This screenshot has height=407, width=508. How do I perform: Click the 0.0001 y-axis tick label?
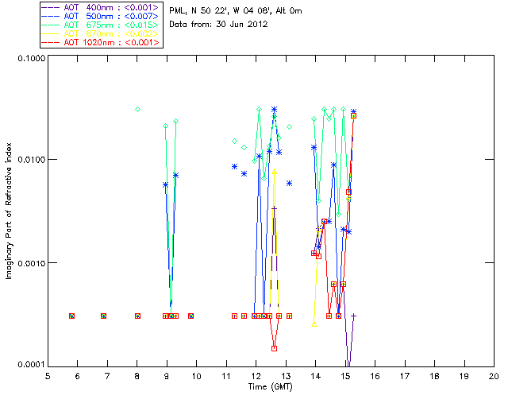point(32,365)
